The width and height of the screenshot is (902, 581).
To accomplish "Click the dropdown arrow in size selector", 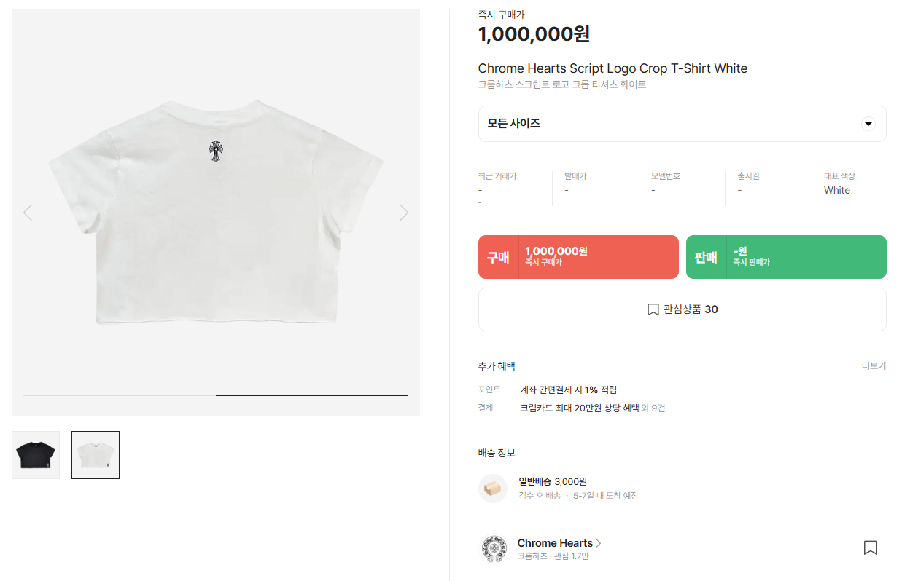I will click(868, 124).
